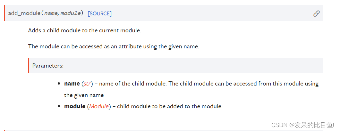Image resolution: width=340 pixels, height=131 pixels.
Task: Click the bullet before module parameter
Action: [59, 107]
